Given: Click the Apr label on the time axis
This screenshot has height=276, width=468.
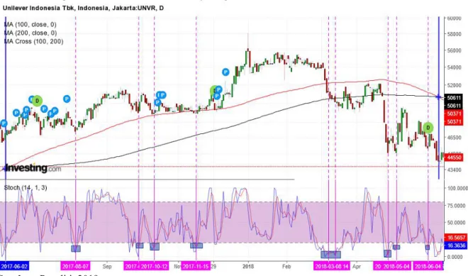Looking at the screenshot, I should (x=357, y=266).
